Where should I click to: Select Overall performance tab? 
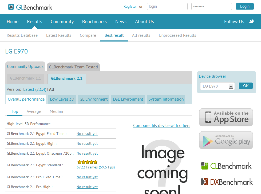(26, 99)
